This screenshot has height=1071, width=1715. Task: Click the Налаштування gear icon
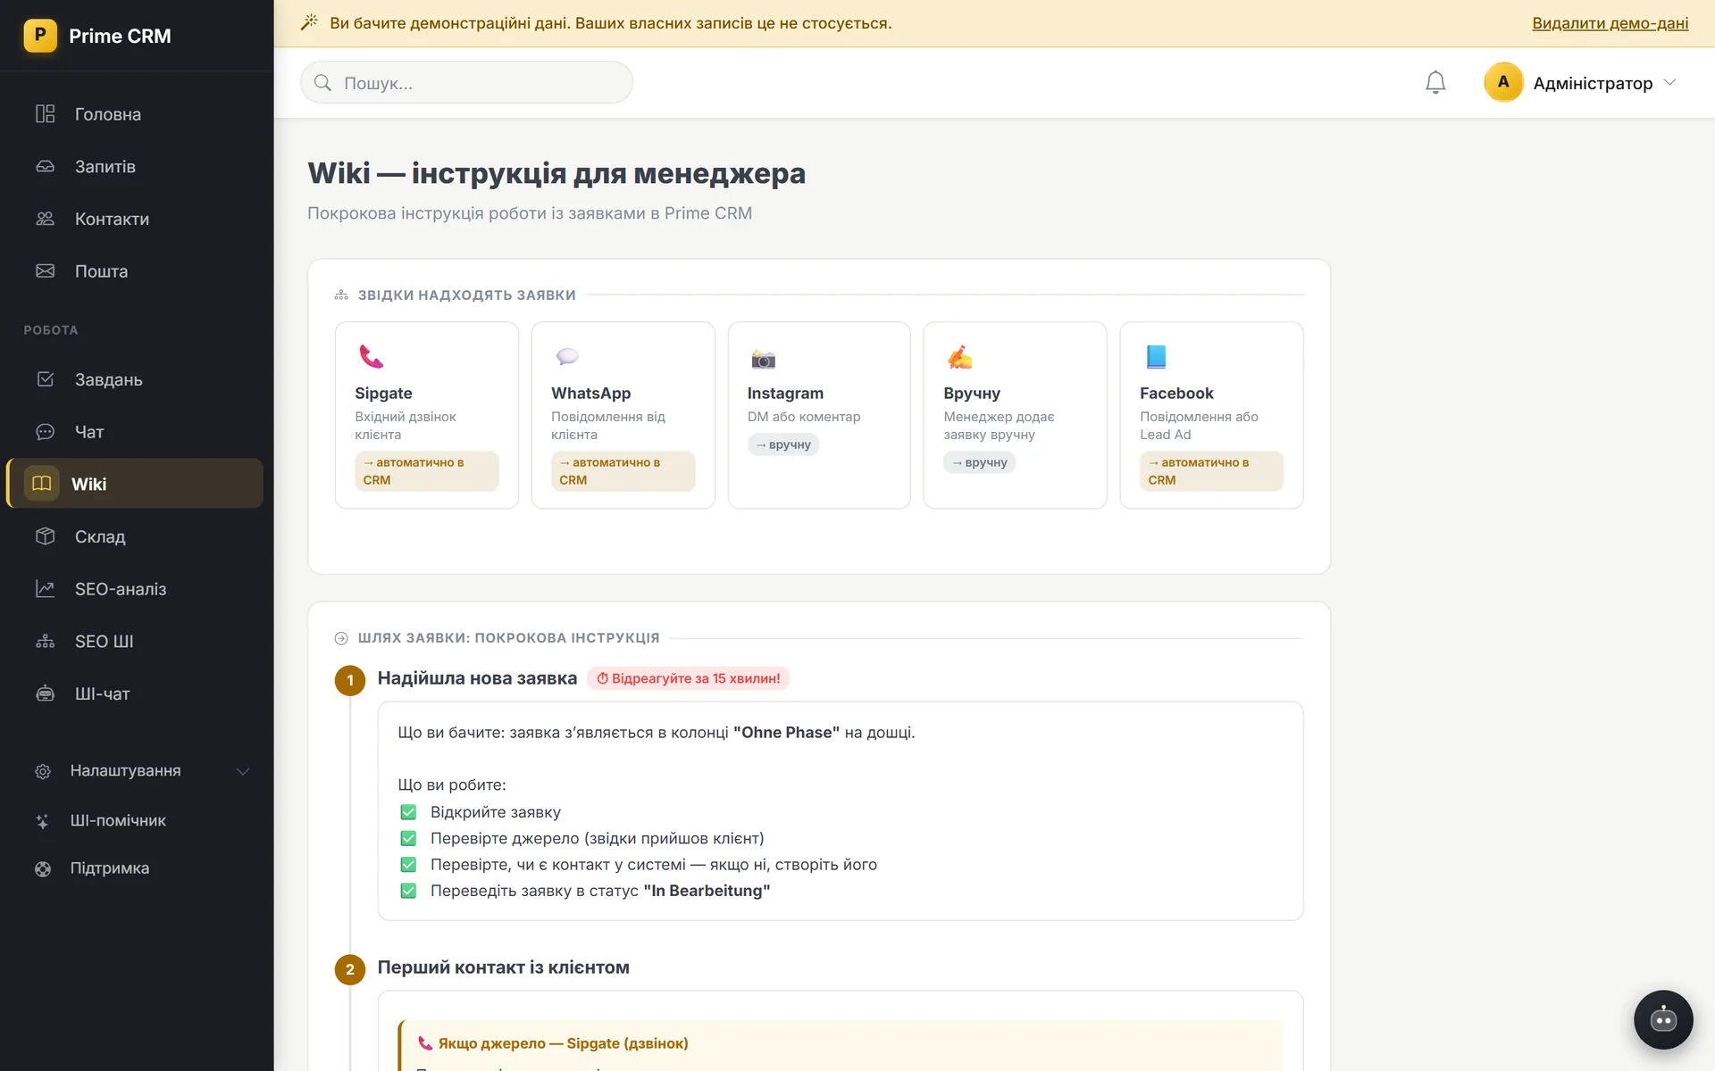click(43, 771)
